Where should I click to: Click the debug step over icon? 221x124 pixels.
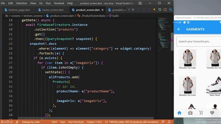138,10
